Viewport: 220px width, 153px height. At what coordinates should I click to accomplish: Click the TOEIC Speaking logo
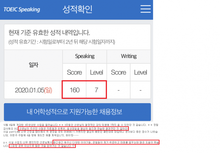tap(22, 10)
